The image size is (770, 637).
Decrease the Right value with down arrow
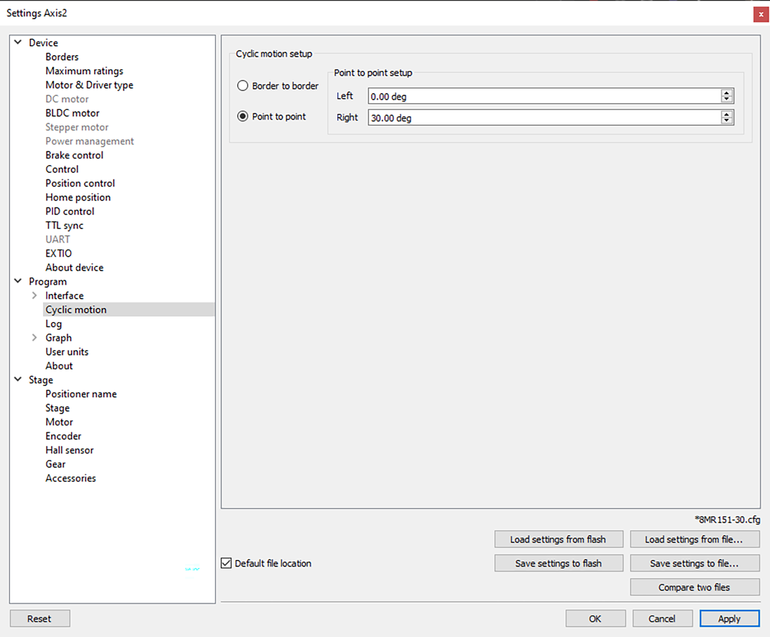pos(727,121)
